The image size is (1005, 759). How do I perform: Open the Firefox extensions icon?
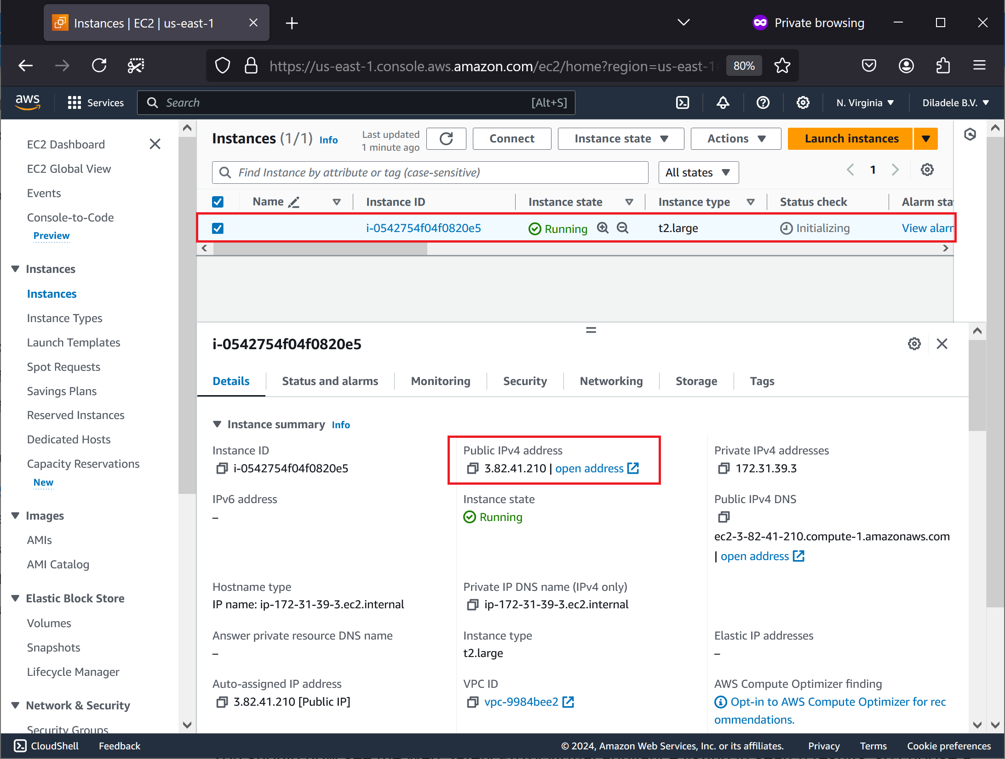click(x=943, y=66)
